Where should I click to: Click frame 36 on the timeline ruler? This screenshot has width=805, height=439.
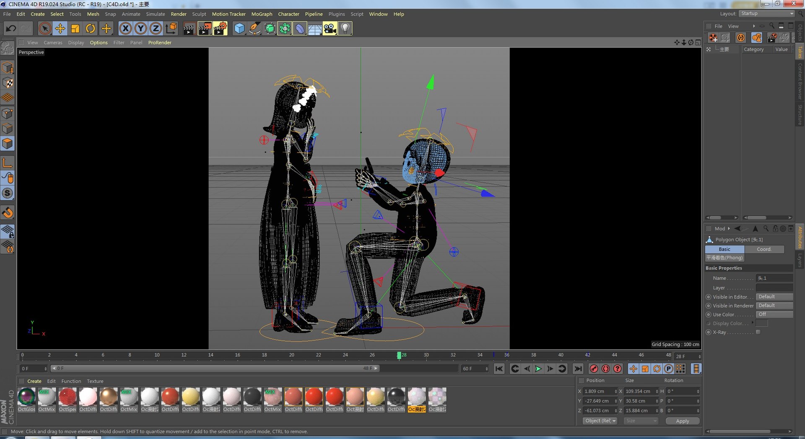[506, 355]
